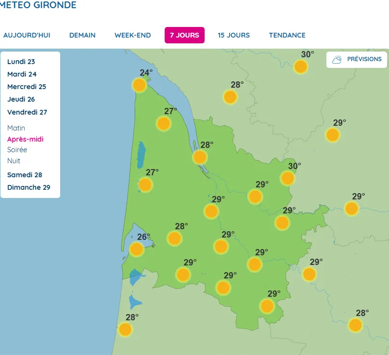Click the 28° sun icon by the estuary
This screenshot has width=389, height=355.
[x=200, y=157]
